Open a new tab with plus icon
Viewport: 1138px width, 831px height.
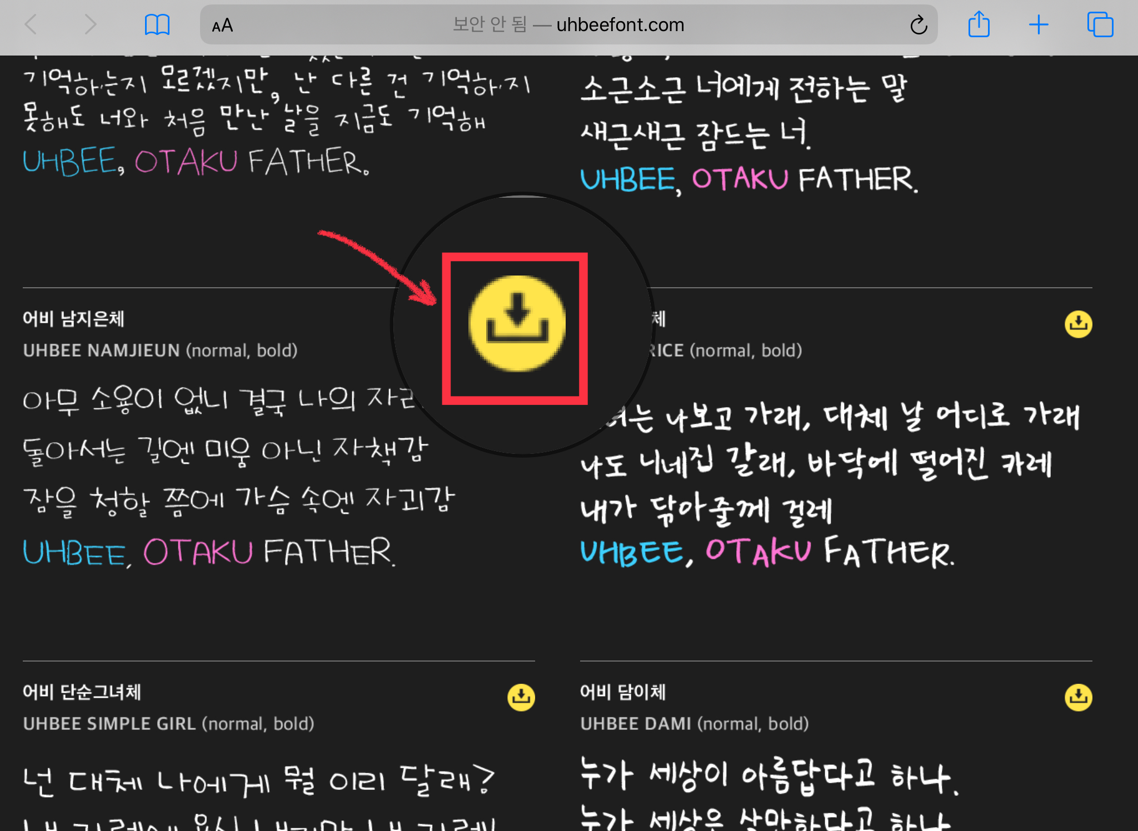(x=1038, y=24)
